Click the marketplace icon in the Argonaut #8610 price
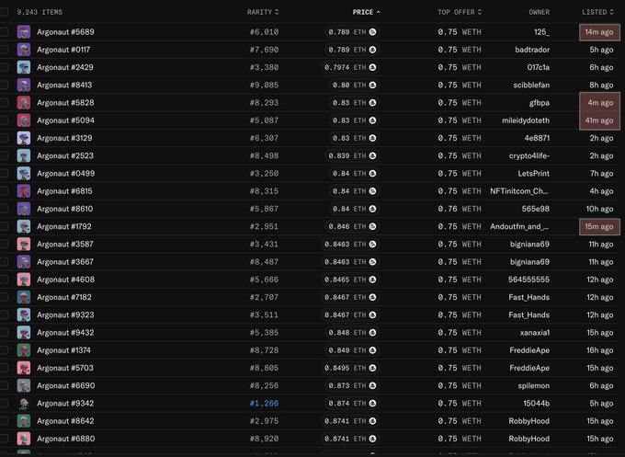This screenshot has width=625, height=457. pos(372,209)
